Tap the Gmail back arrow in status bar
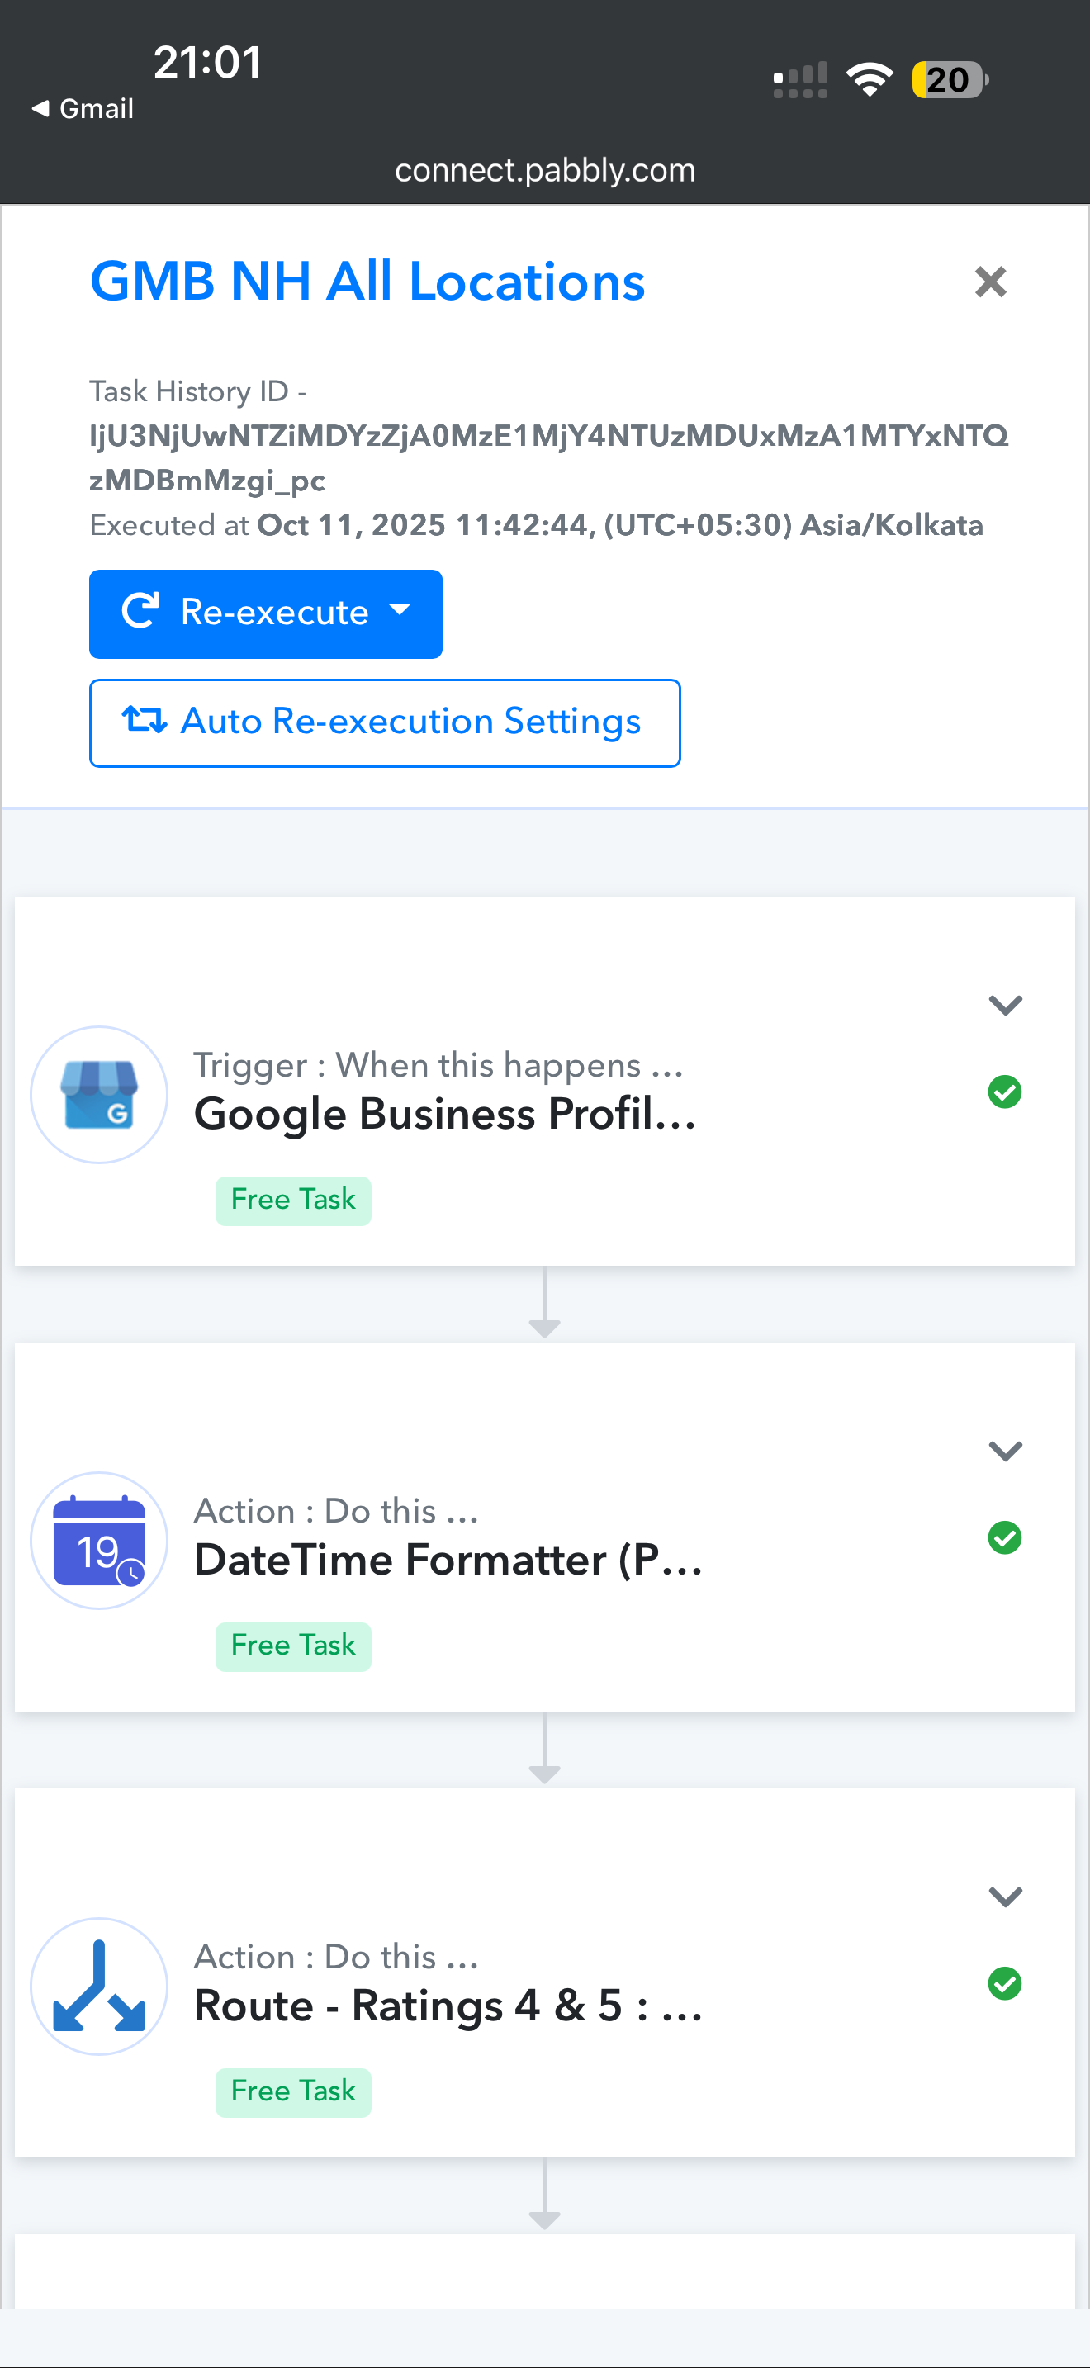This screenshot has height=2368, width=1090. click(82, 108)
